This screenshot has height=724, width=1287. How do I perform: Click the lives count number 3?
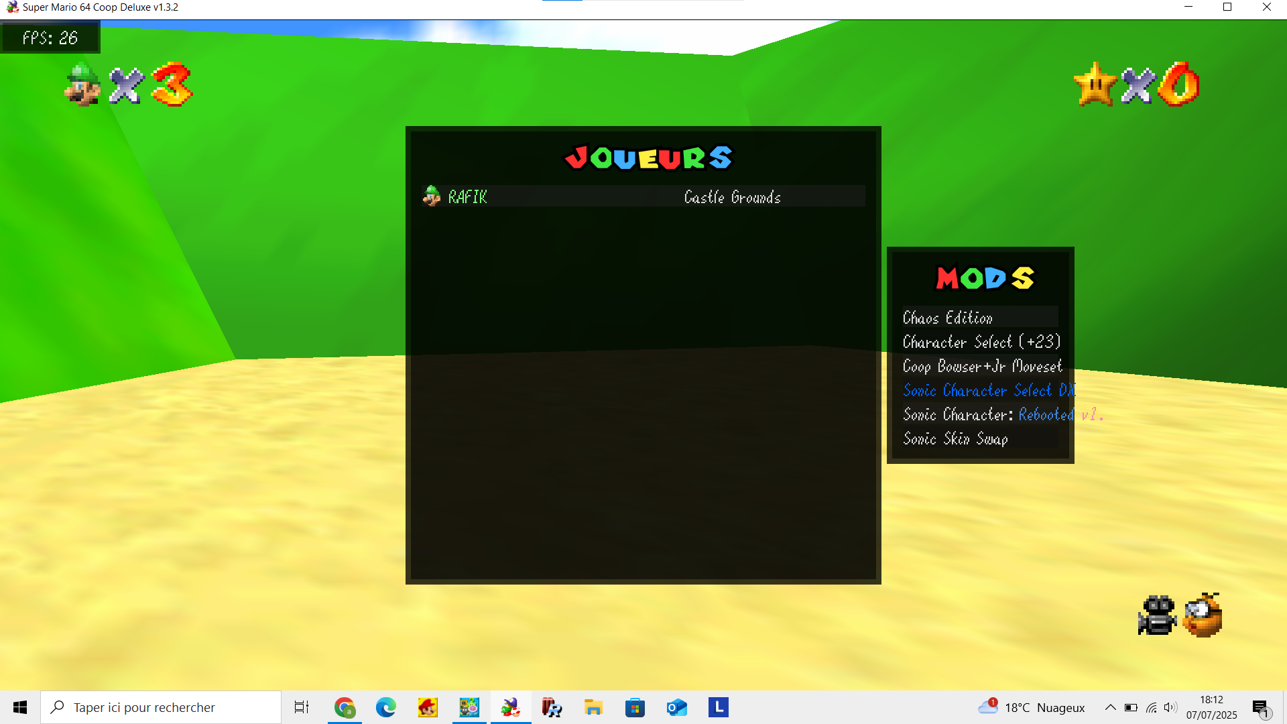pos(172,84)
